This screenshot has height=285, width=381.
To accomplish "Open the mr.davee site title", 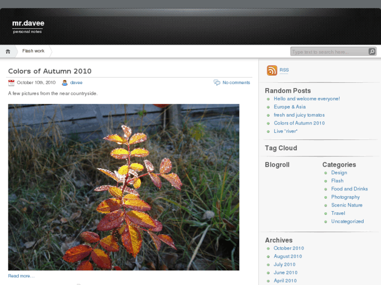I will (28, 23).
